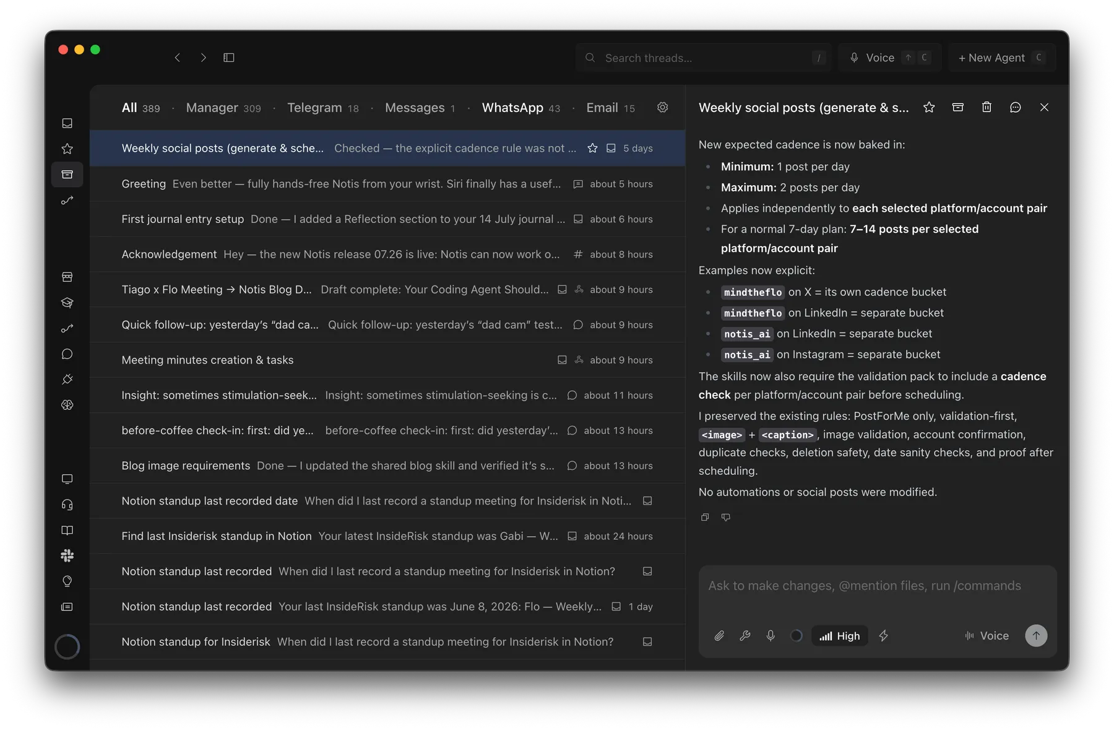This screenshot has height=730, width=1114.
Task: Copy the message with copy icon
Action: 705,517
